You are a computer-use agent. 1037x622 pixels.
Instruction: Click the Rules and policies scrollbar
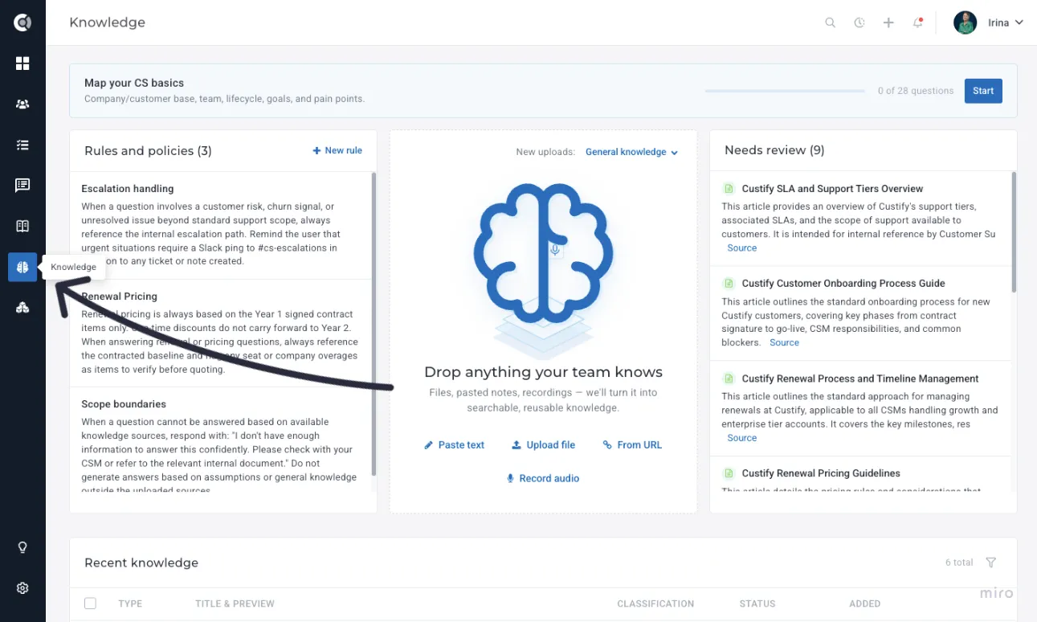click(374, 323)
